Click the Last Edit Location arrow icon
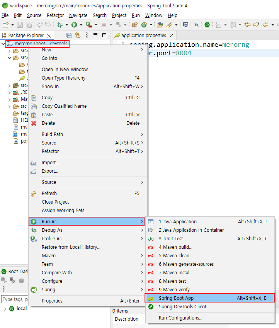The image size is (279, 328). [x=247, y=25]
